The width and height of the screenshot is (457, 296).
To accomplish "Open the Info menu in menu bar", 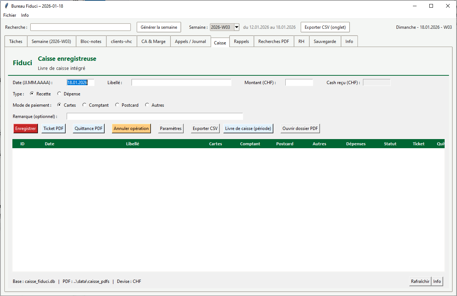I will [x=25, y=15].
